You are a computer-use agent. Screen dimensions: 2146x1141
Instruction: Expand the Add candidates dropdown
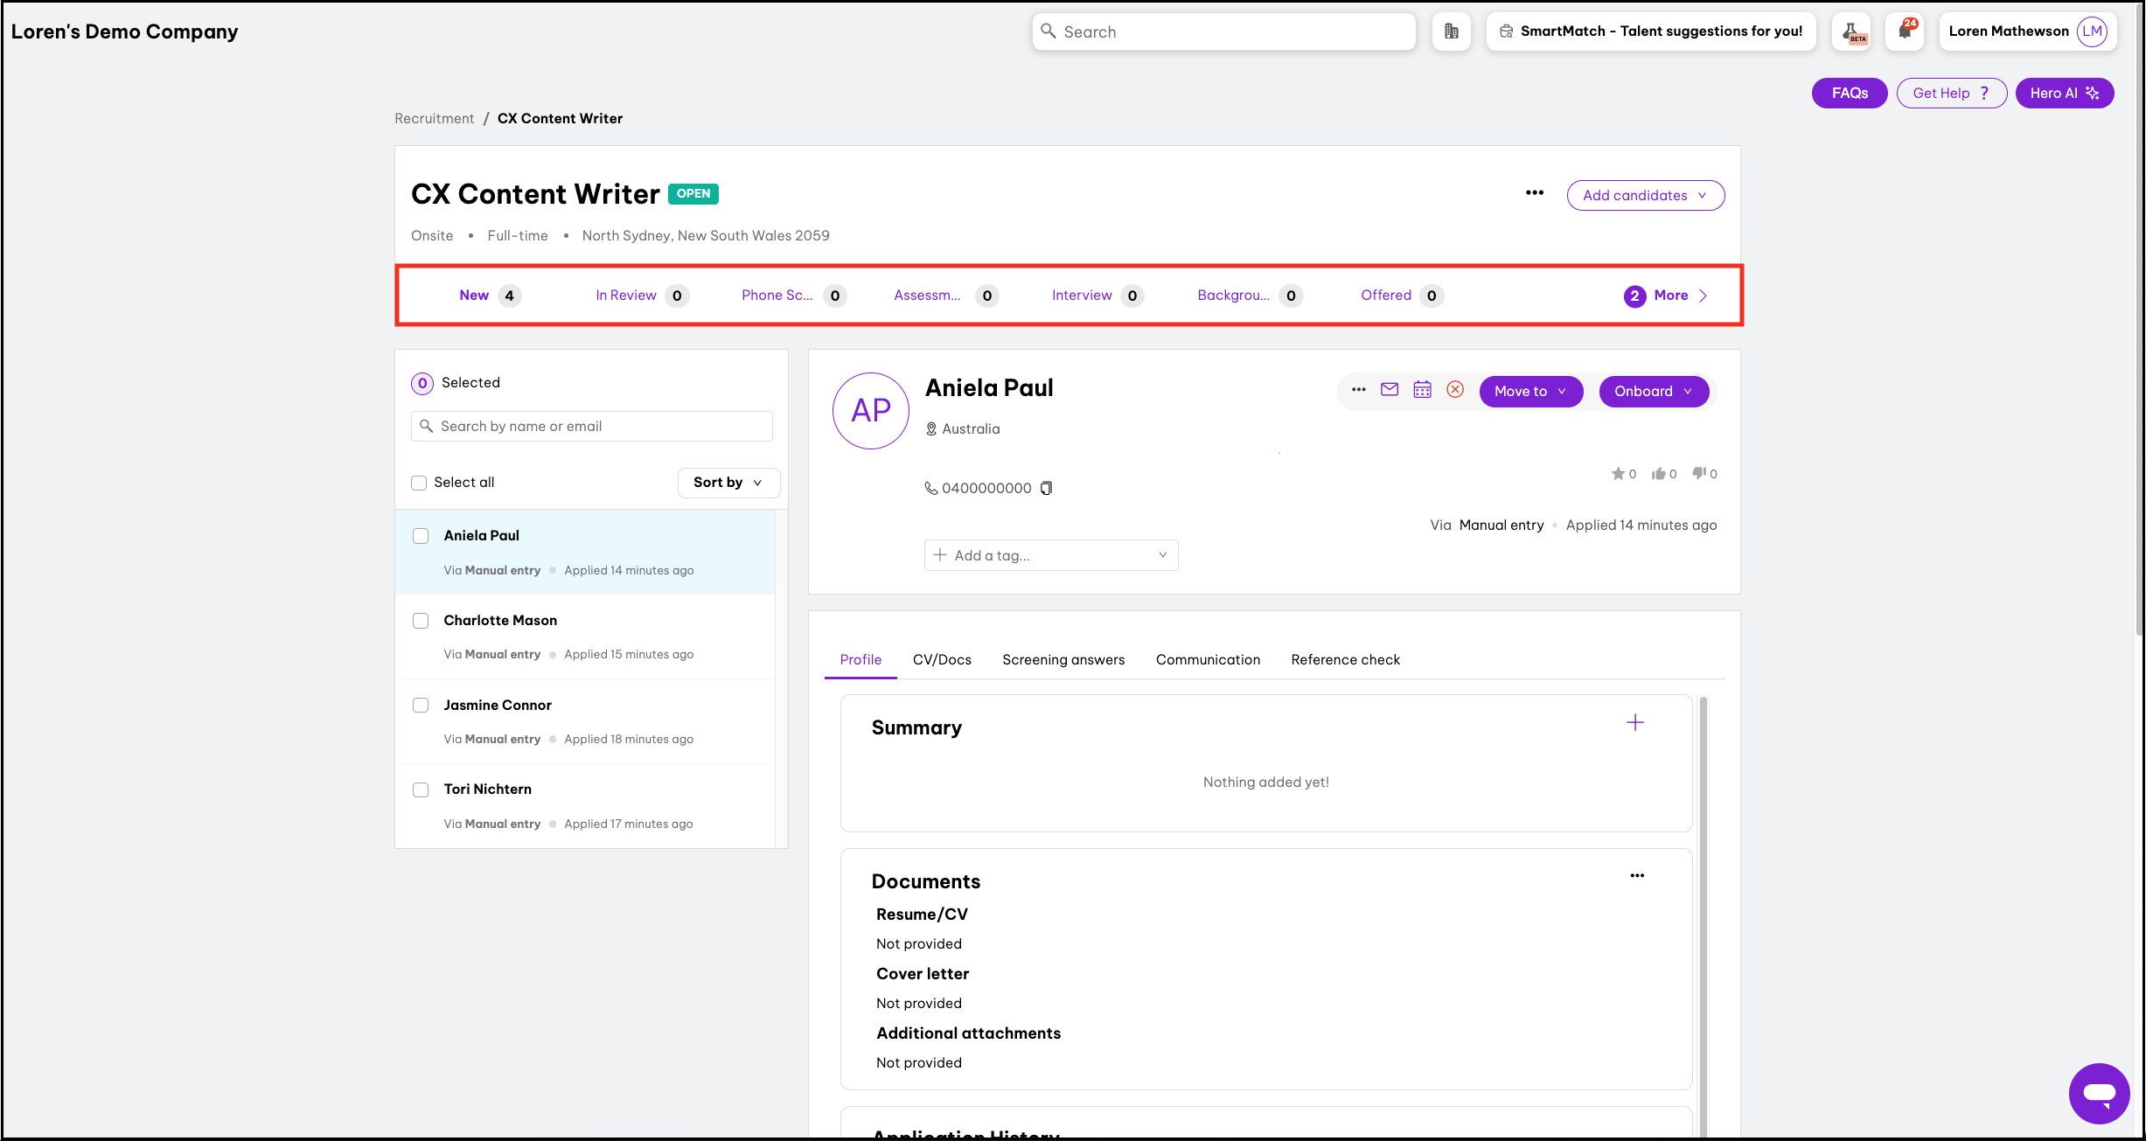coord(1645,196)
